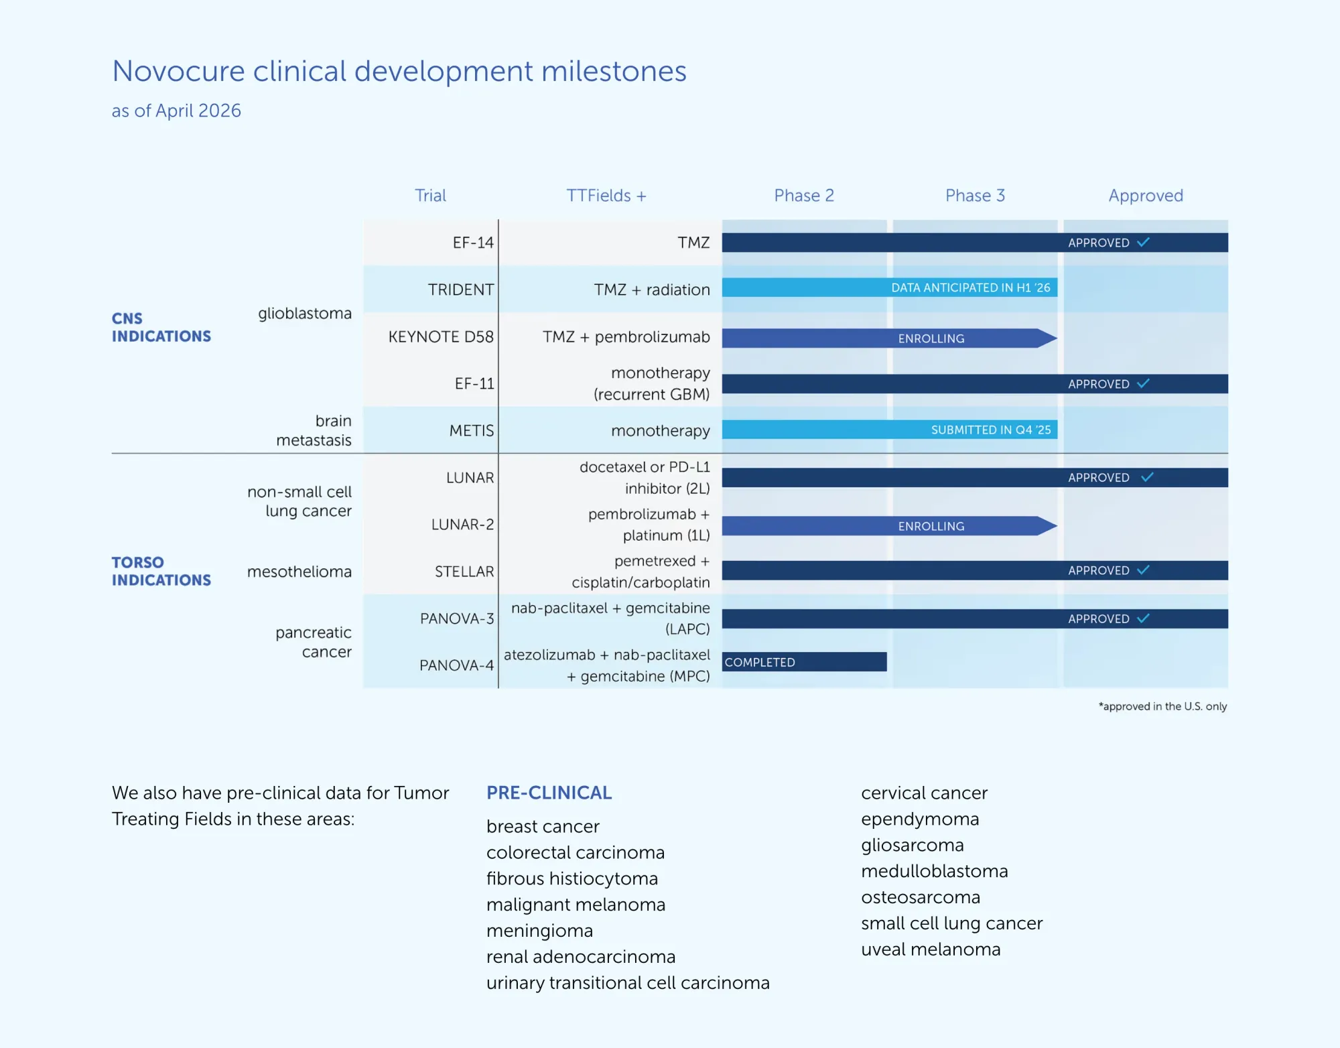Click the 'mesothelioma' indication label

(299, 572)
